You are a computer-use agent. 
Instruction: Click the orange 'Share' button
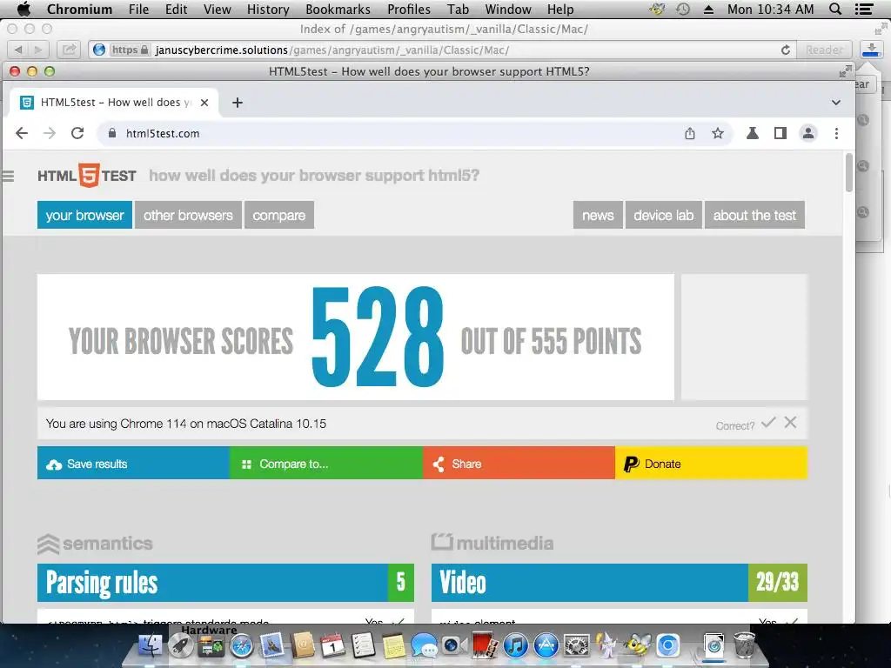click(519, 463)
